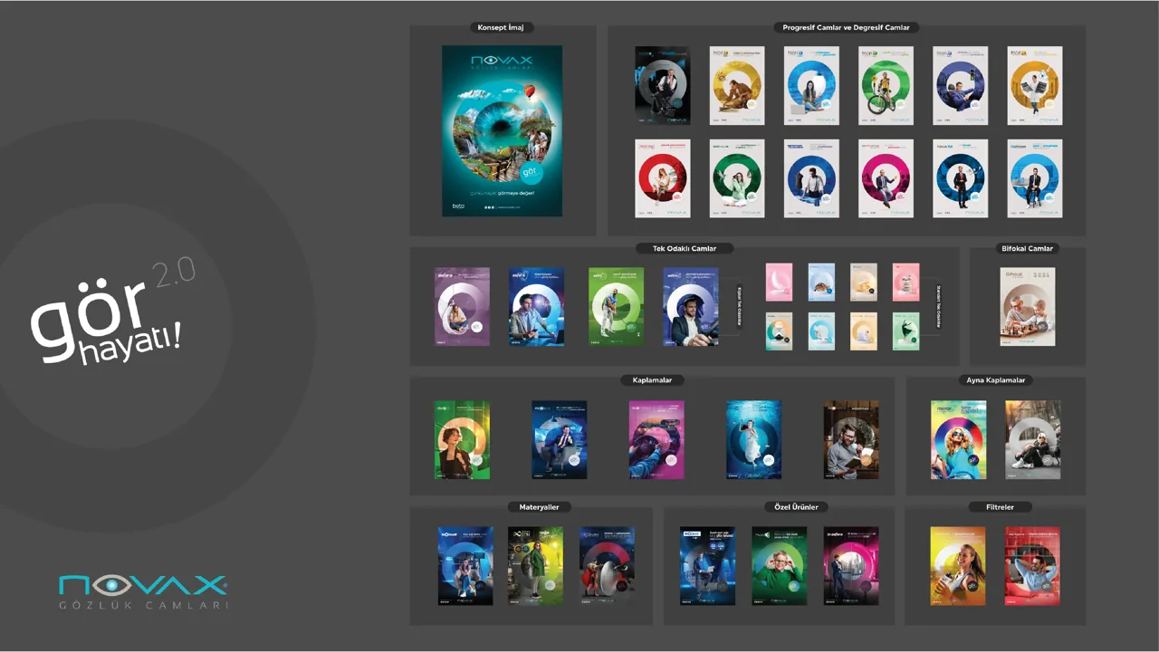
Task: Select the 'Ayna Kaplamalar' heading
Action: (x=995, y=380)
